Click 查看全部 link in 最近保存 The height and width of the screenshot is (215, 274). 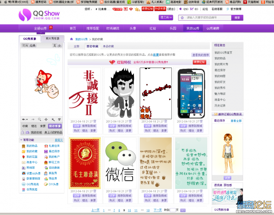tap(236, 121)
